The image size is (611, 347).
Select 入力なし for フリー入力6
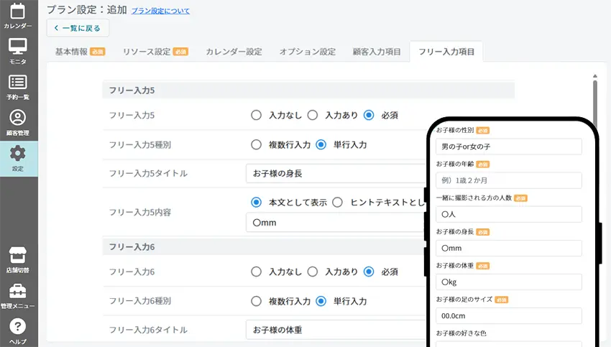point(256,272)
